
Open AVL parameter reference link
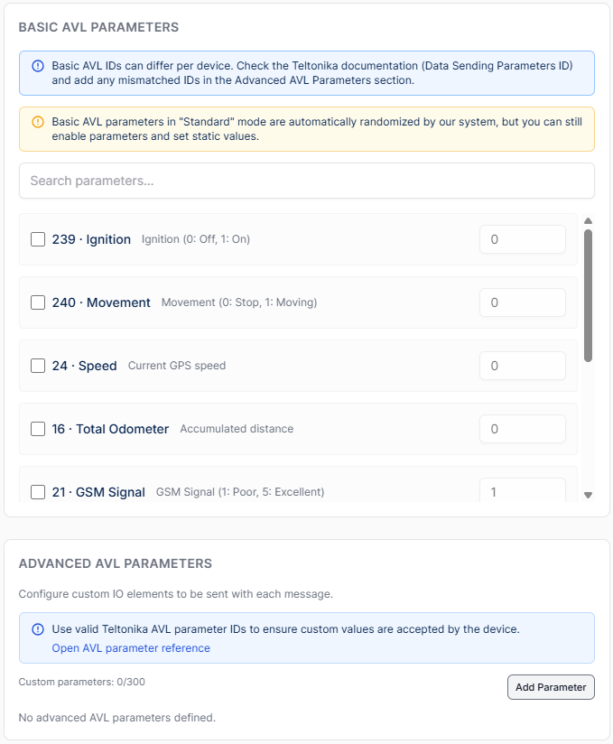tap(131, 648)
